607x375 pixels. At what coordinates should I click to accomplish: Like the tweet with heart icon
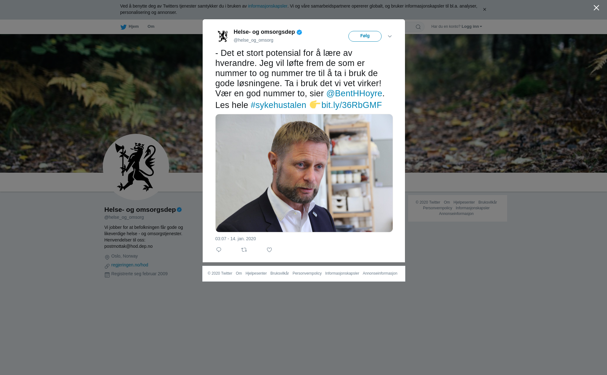point(269,250)
